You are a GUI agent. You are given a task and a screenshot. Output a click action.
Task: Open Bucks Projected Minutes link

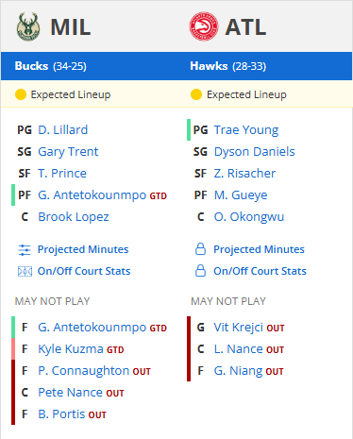point(83,249)
